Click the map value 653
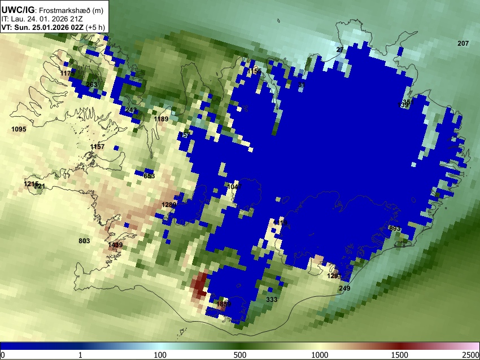This screenshot has width=480, height=360. click(x=149, y=176)
